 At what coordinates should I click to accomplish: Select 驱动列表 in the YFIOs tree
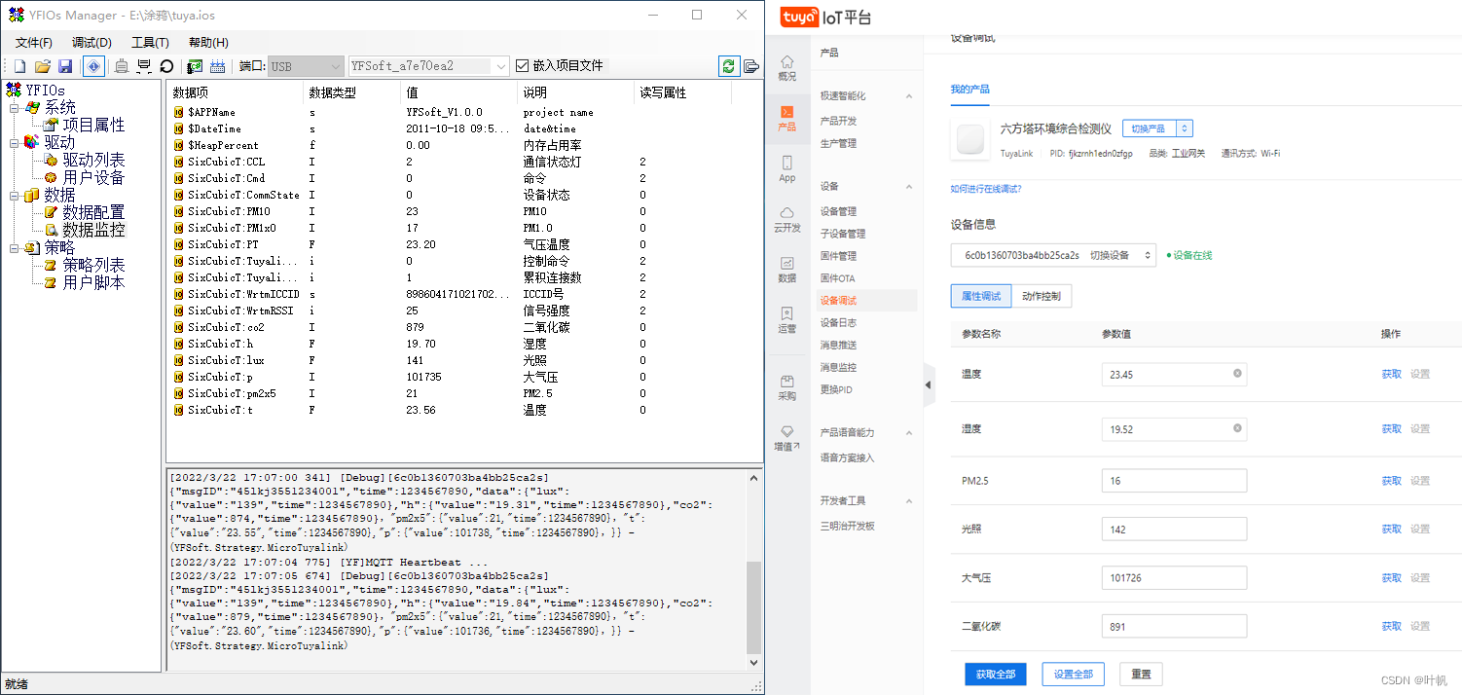pyautogui.click(x=93, y=160)
